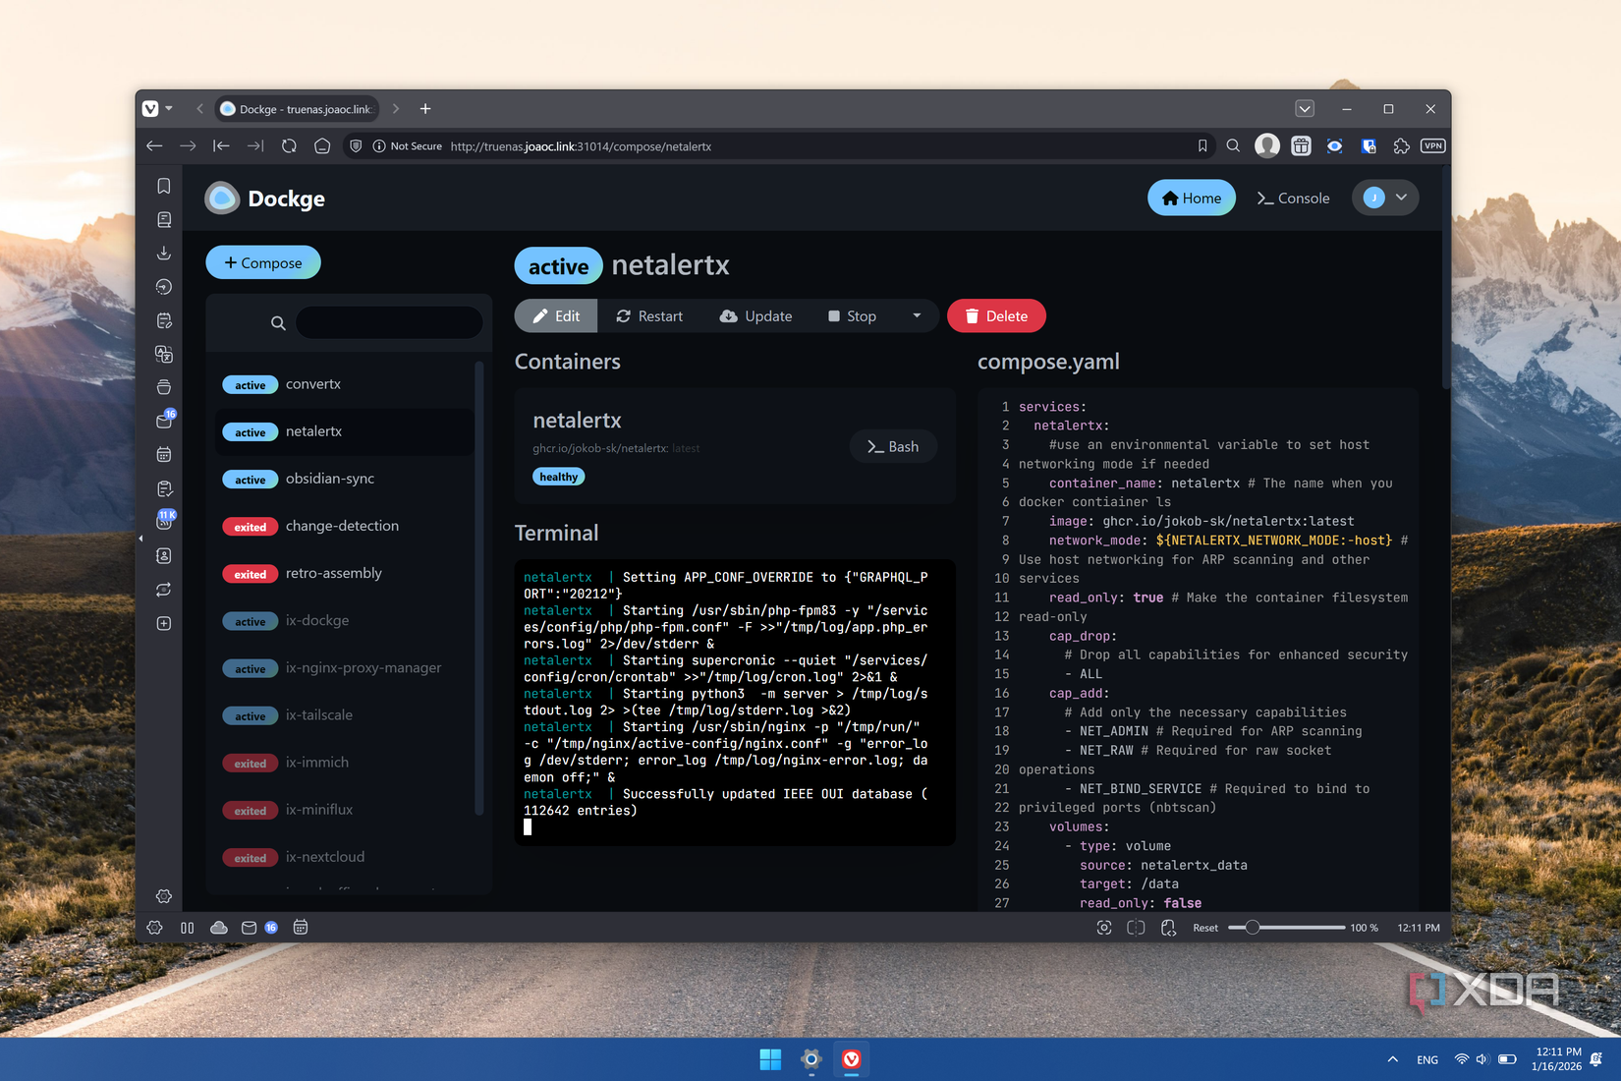Capture page with camera icon in status bar
Image resolution: width=1621 pixels, height=1081 pixels.
coord(1104,928)
